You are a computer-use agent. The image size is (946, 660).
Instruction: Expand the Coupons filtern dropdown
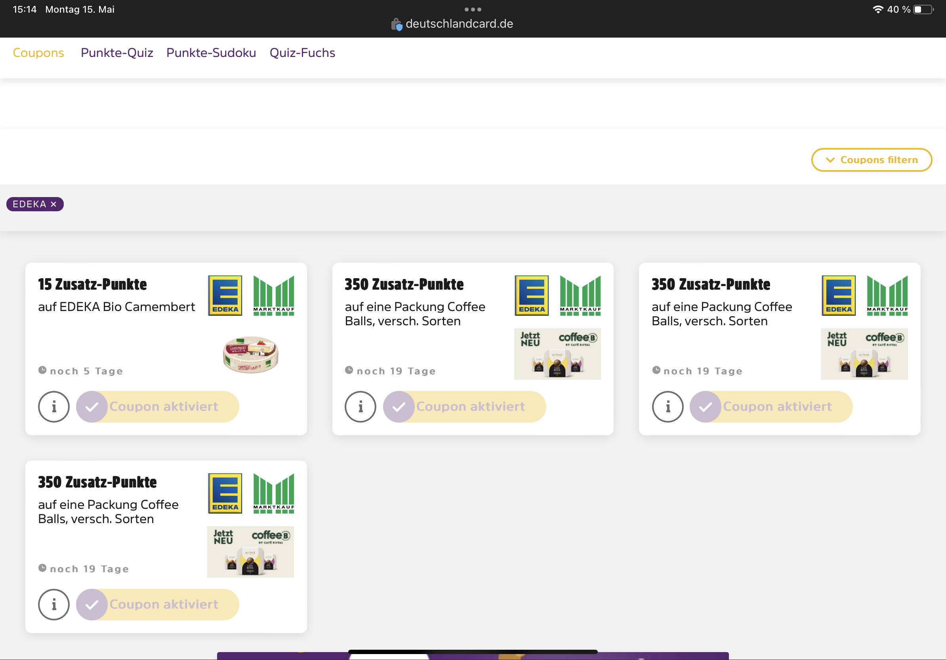click(x=872, y=159)
